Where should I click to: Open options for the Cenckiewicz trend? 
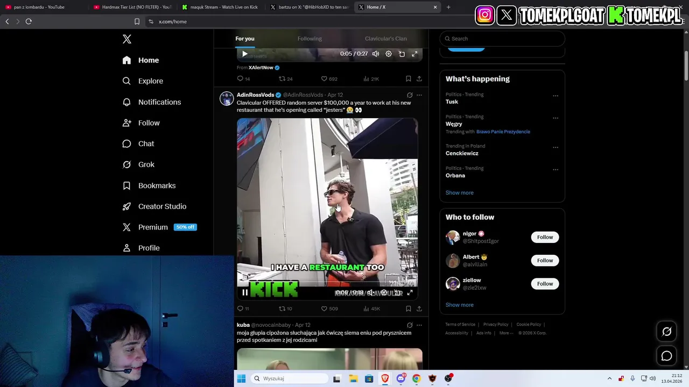pyautogui.click(x=556, y=147)
